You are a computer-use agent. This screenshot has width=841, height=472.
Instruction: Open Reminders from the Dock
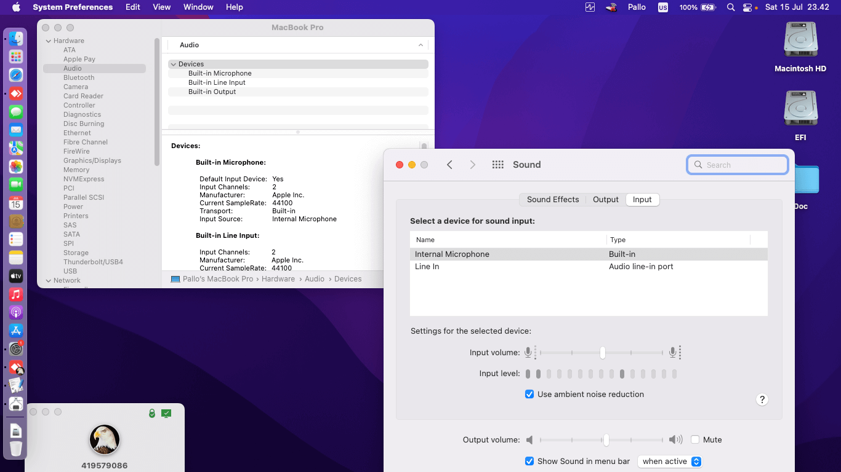coord(16,239)
